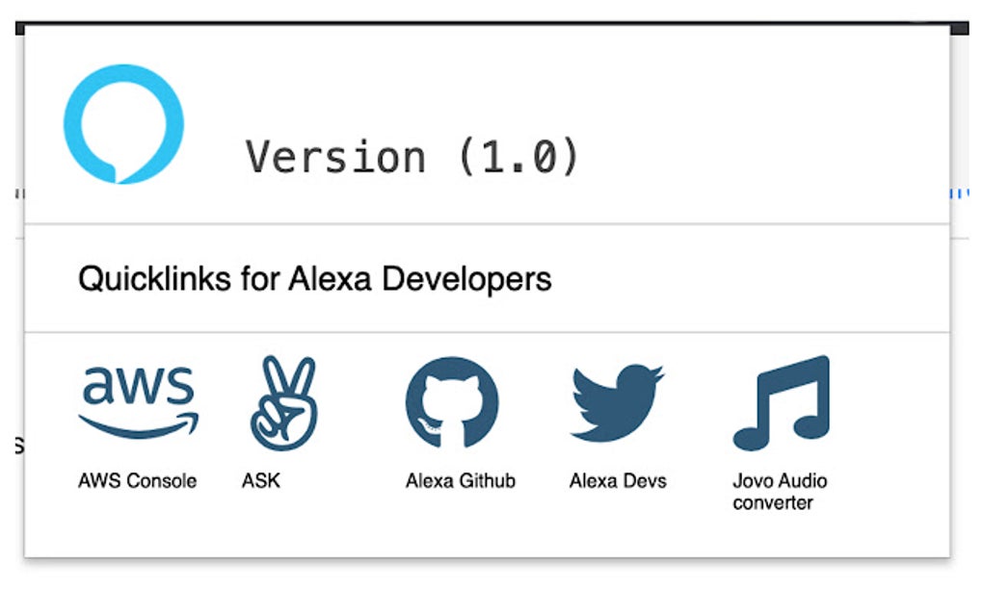
Task: Click the blue Alexa logo
Action: (121, 121)
